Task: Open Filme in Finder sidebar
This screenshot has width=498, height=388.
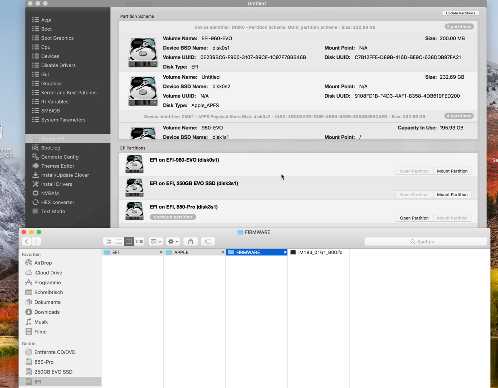Action: coord(40,332)
